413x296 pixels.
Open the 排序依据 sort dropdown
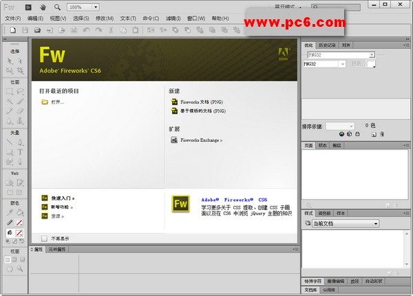pyautogui.click(x=351, y=126)
